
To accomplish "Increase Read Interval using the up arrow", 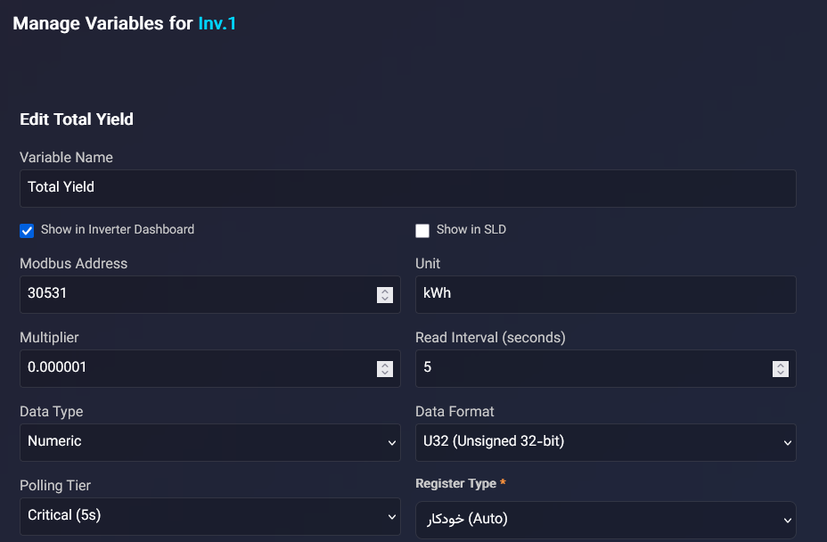I will point(781,365).
